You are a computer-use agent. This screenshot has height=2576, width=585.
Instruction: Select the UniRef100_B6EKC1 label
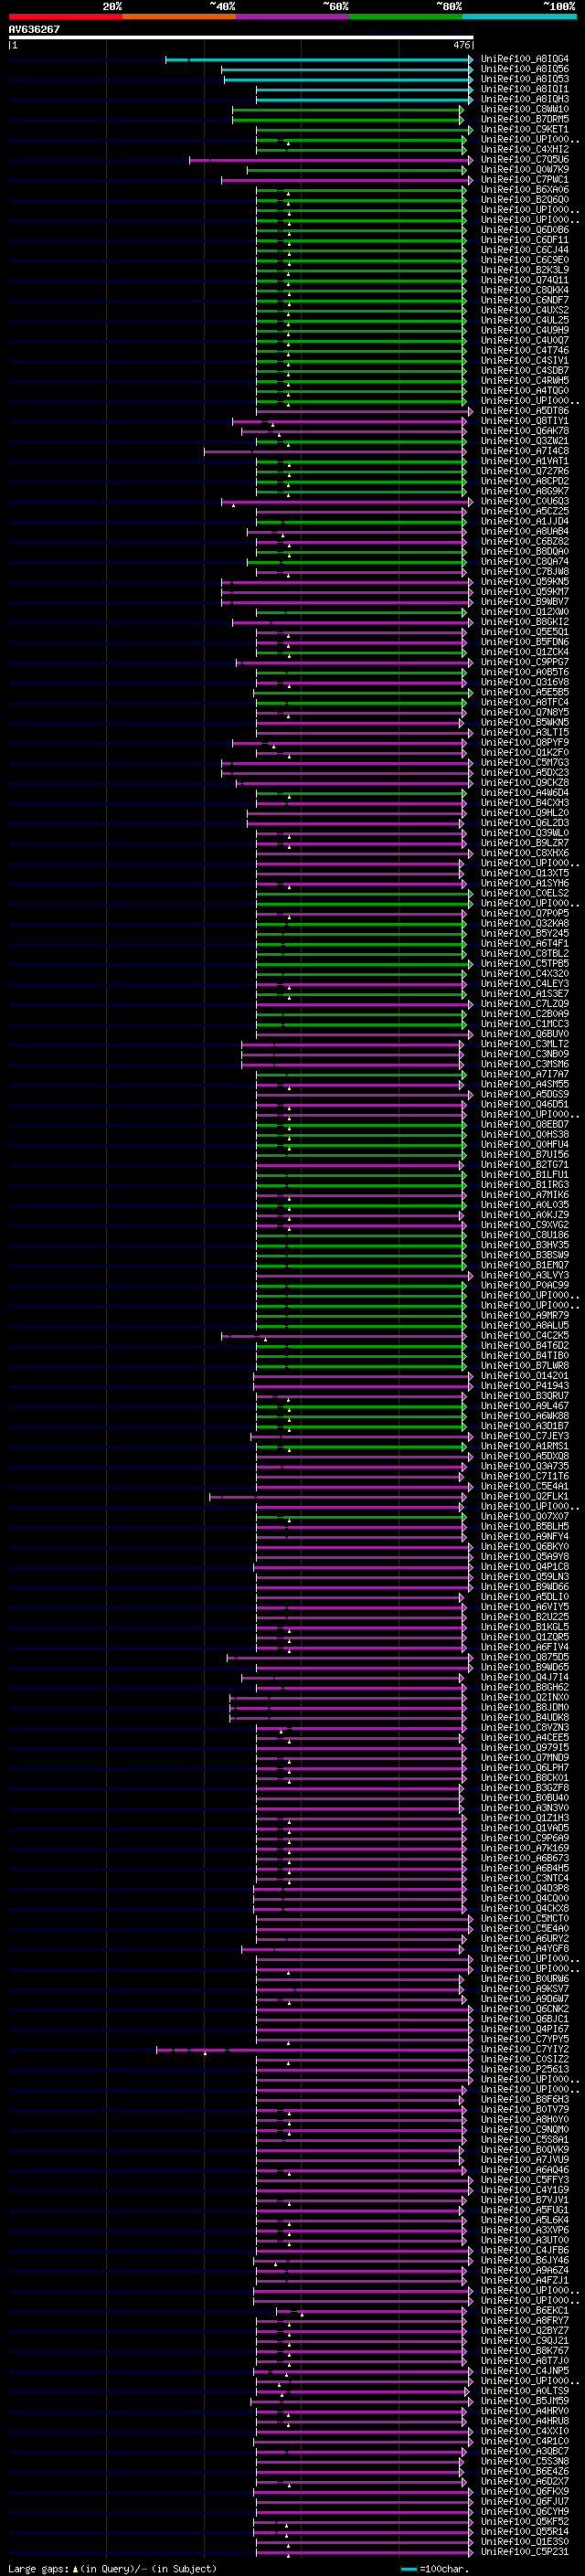pos(525,2310)
